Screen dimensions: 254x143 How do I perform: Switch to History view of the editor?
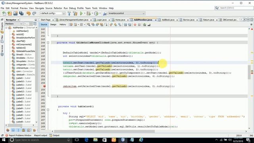(x=63, y=25)
